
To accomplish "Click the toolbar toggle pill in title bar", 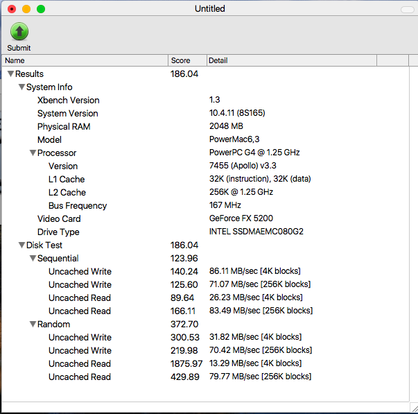I will tap(408, 10).
